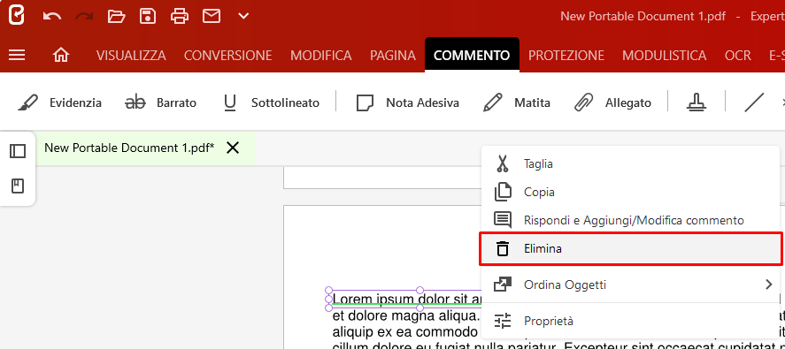
Task: Expand the Ordina Oggetti submenu
Action: 630,285
